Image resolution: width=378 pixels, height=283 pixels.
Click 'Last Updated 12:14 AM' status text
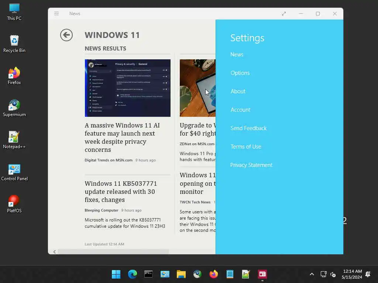tap(104, 244)
